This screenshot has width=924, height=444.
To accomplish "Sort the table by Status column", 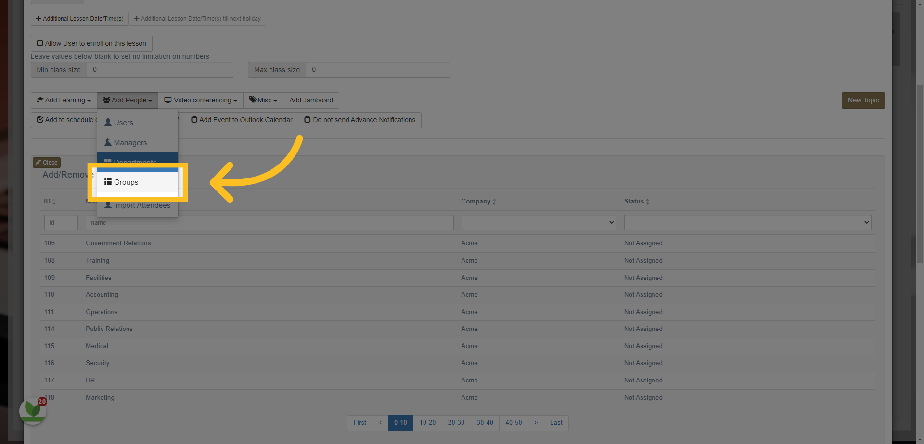I will point(637,202).
